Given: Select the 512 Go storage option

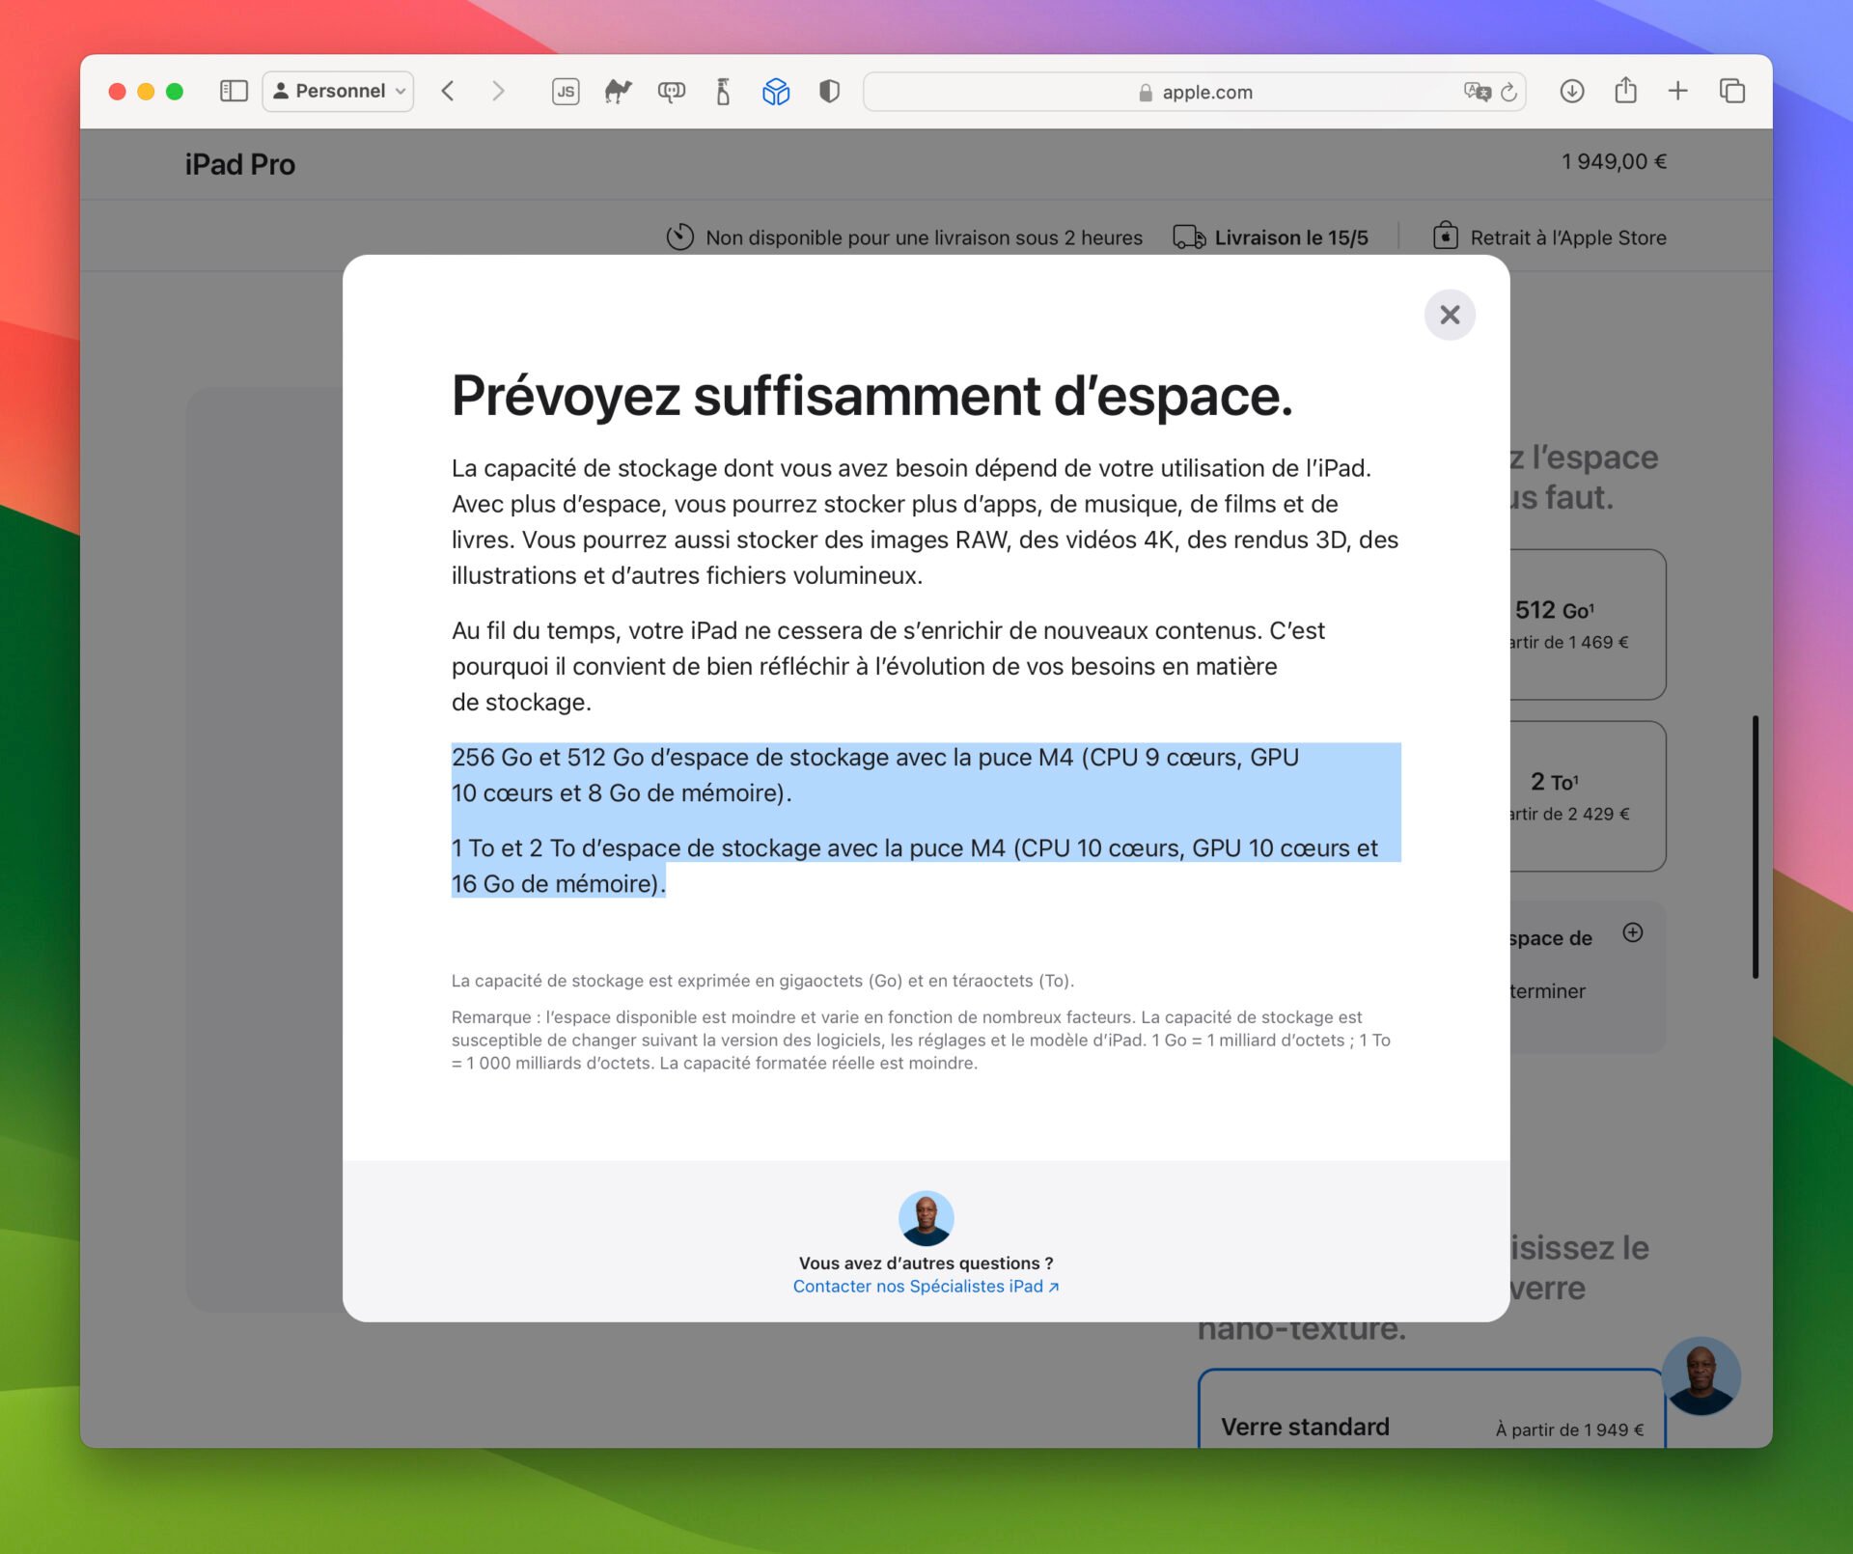Looking at the screenshot, I should pyautogui.click(x=1588, y=624).
